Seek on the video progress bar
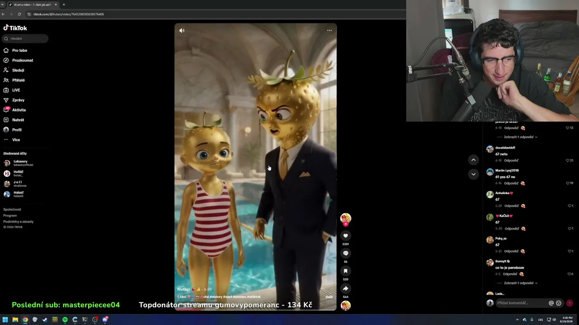The width and height of the screenshot is (579, 325). tap(256, 310)
